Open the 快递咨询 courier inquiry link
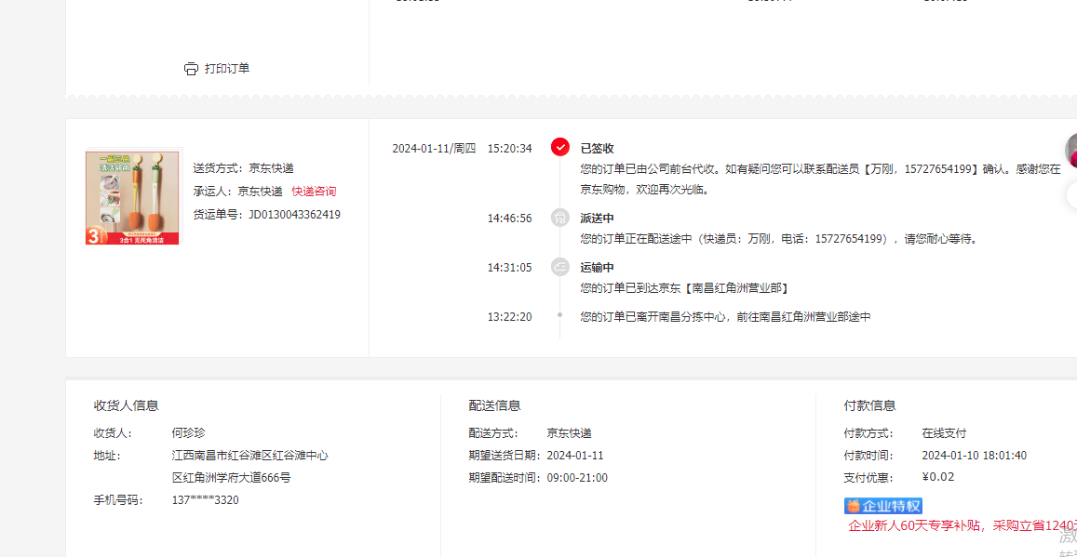 click(x=314, y=192)
